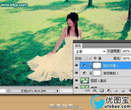
Task: Hide the 渐变映射 1 layer
Action: click(x=76, y=73)
